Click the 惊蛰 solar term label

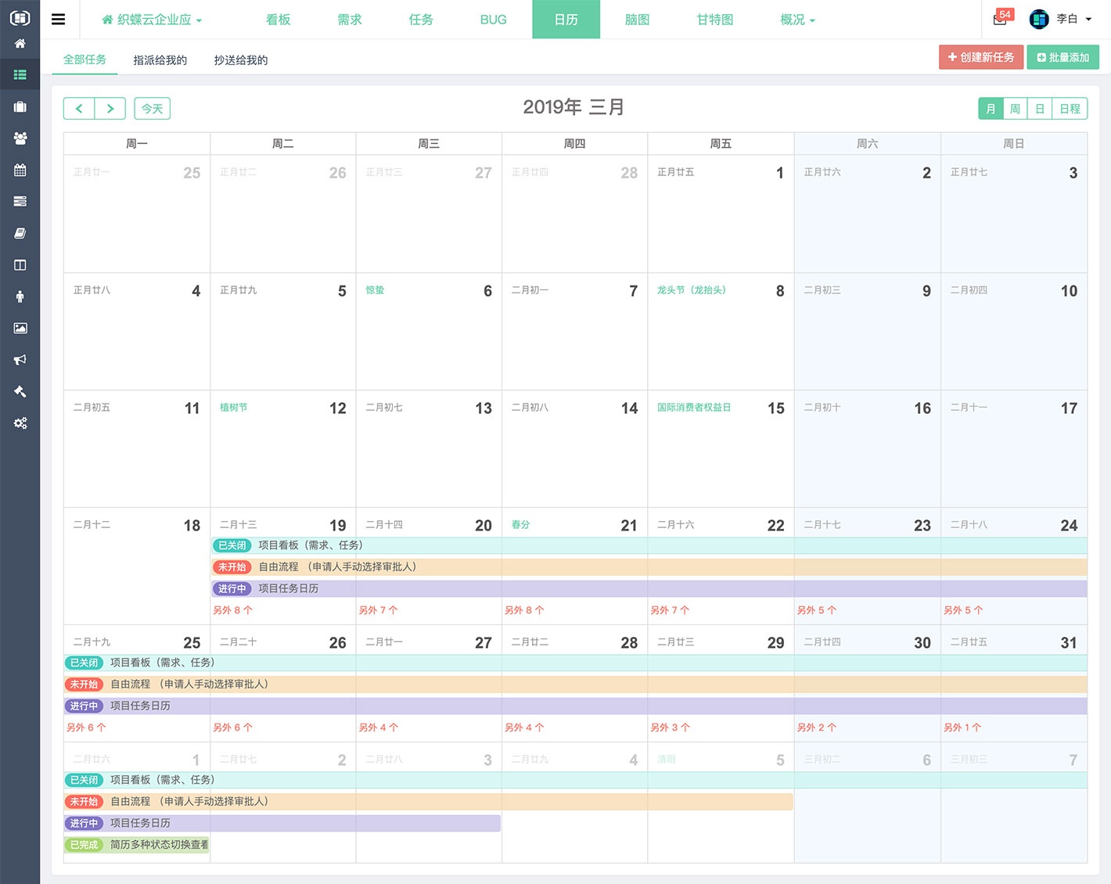pos(376,290)
